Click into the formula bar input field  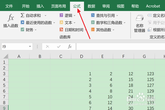pyautogui.click(x=121, y=46)
